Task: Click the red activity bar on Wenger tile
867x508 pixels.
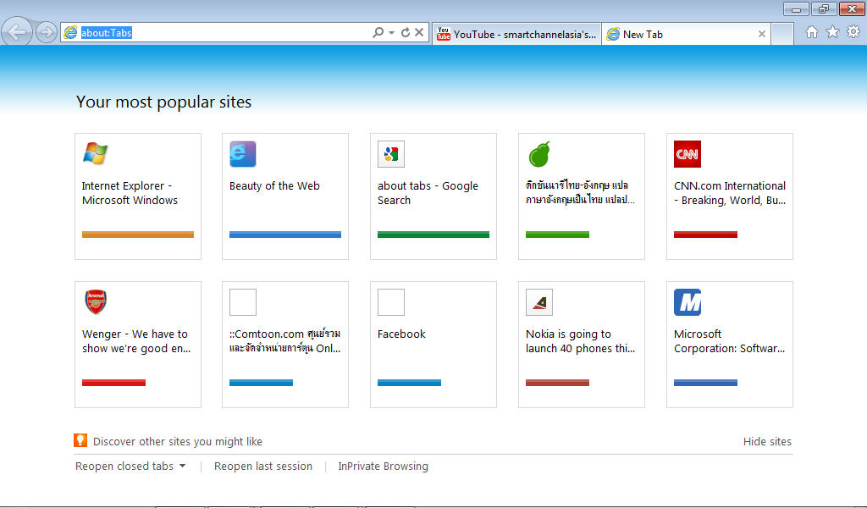Action: [114, 383]
